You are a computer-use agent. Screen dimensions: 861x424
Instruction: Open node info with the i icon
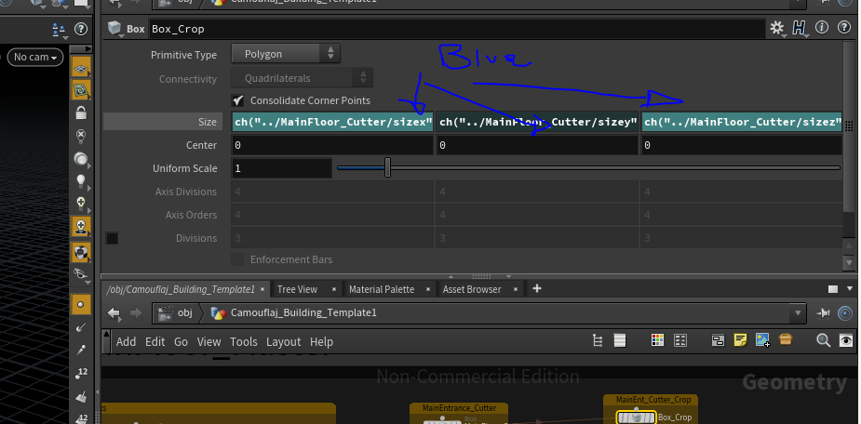(x=822, y=27)
